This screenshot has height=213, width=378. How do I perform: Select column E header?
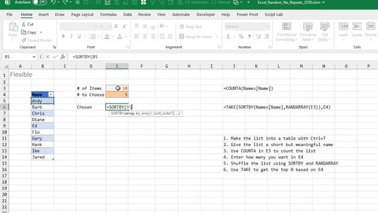point(117,66)
